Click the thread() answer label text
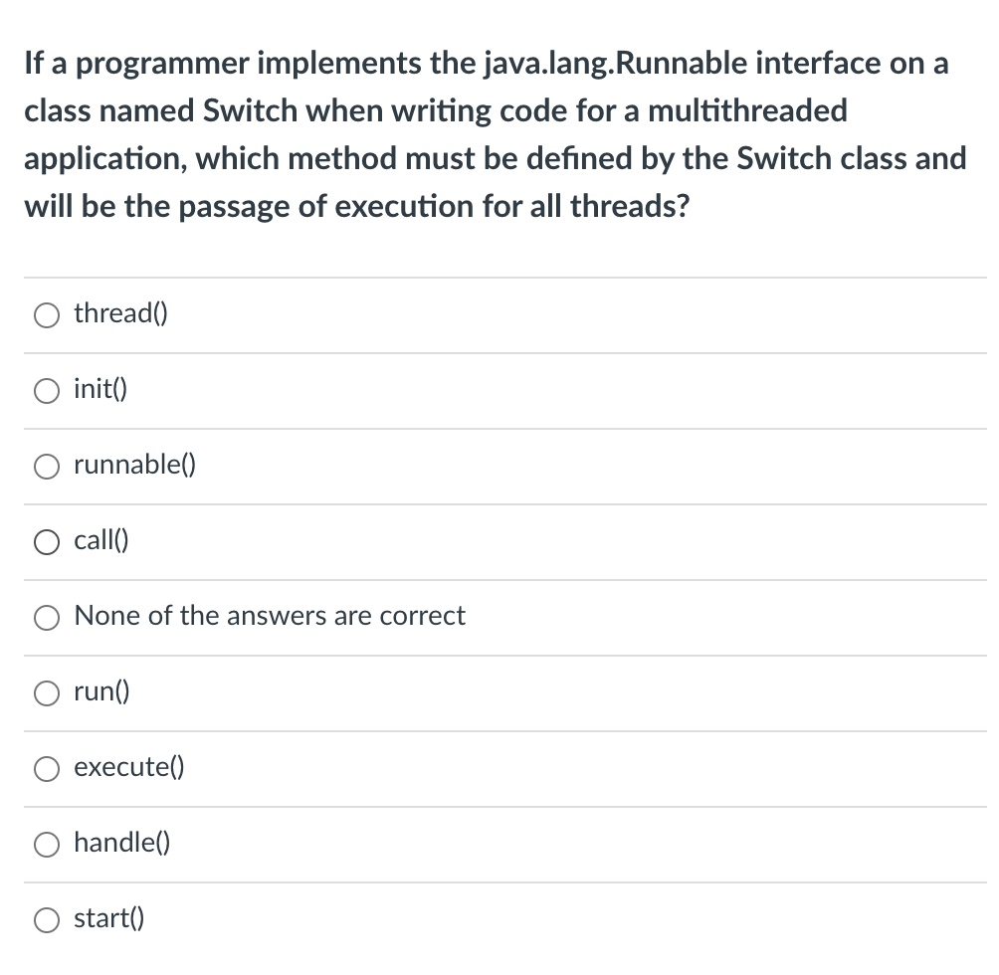 121,314
